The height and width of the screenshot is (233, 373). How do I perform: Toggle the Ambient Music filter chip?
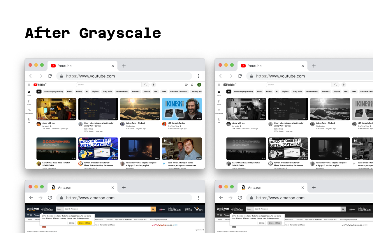click(122, 91)
